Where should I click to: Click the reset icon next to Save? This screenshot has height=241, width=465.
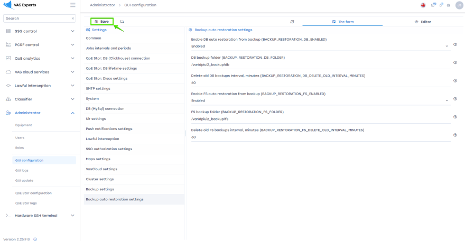pyautogui.click(x=122, y=22)
